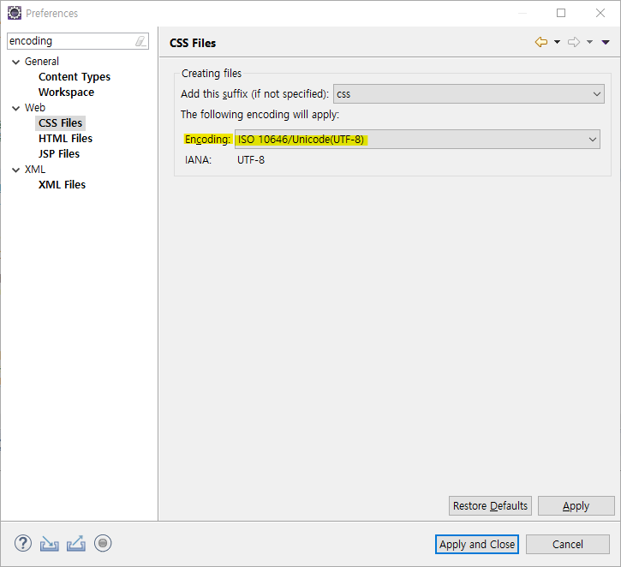Go back with the yellow arrow icon
The height and width of the screenshot is (567, 621).
pos(541,42)
